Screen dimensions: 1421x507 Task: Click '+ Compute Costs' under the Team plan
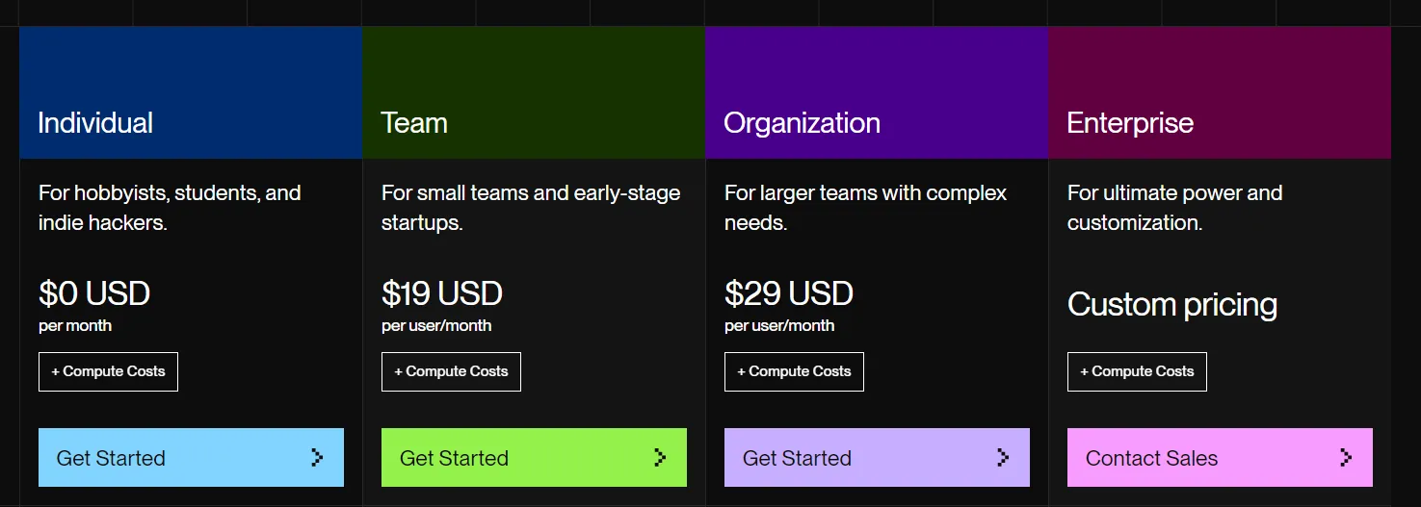(451, 371)
